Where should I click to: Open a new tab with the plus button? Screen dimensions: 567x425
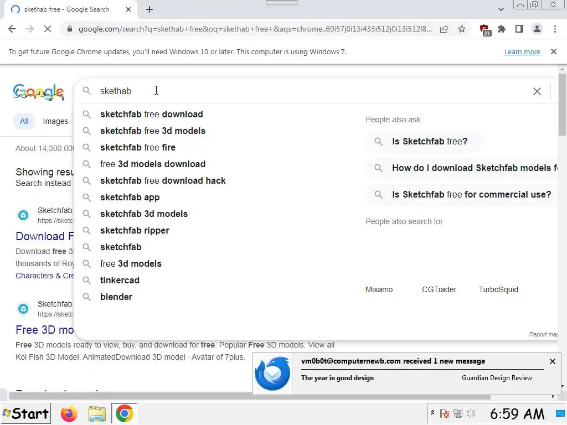pyautogui.click(x=150, y=9)
